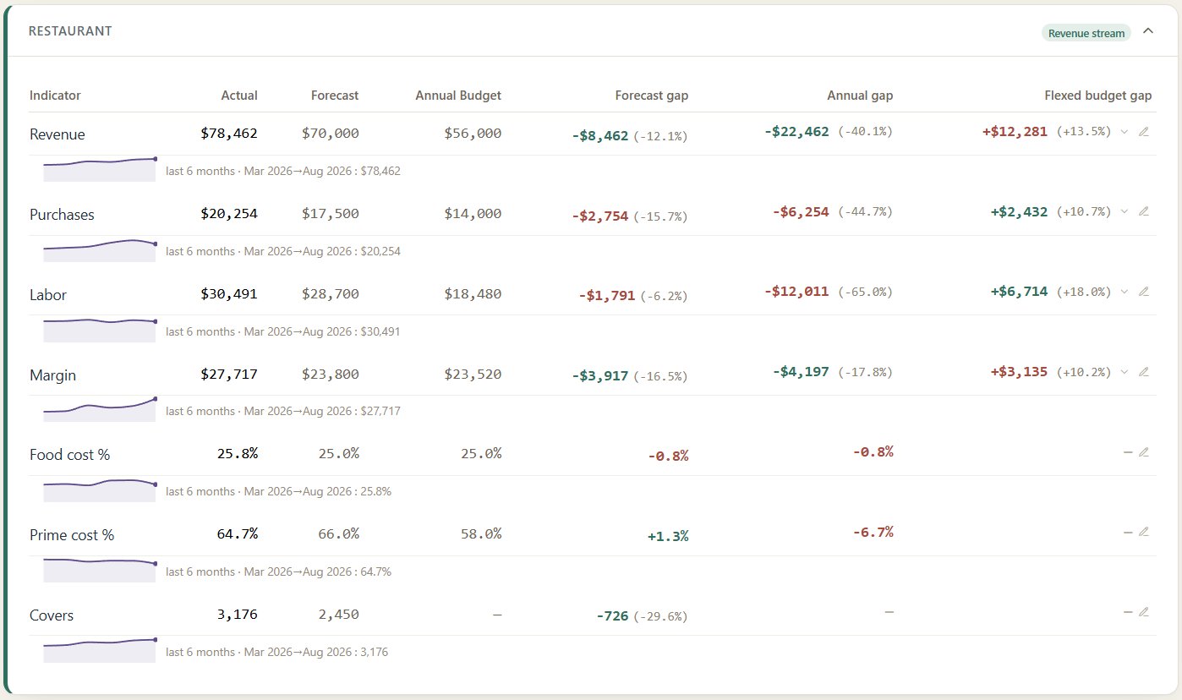Image resolution: width=1182 pixels, height=700 pixels.
Task: Edit the Food cost % row
Action: 1144,452
